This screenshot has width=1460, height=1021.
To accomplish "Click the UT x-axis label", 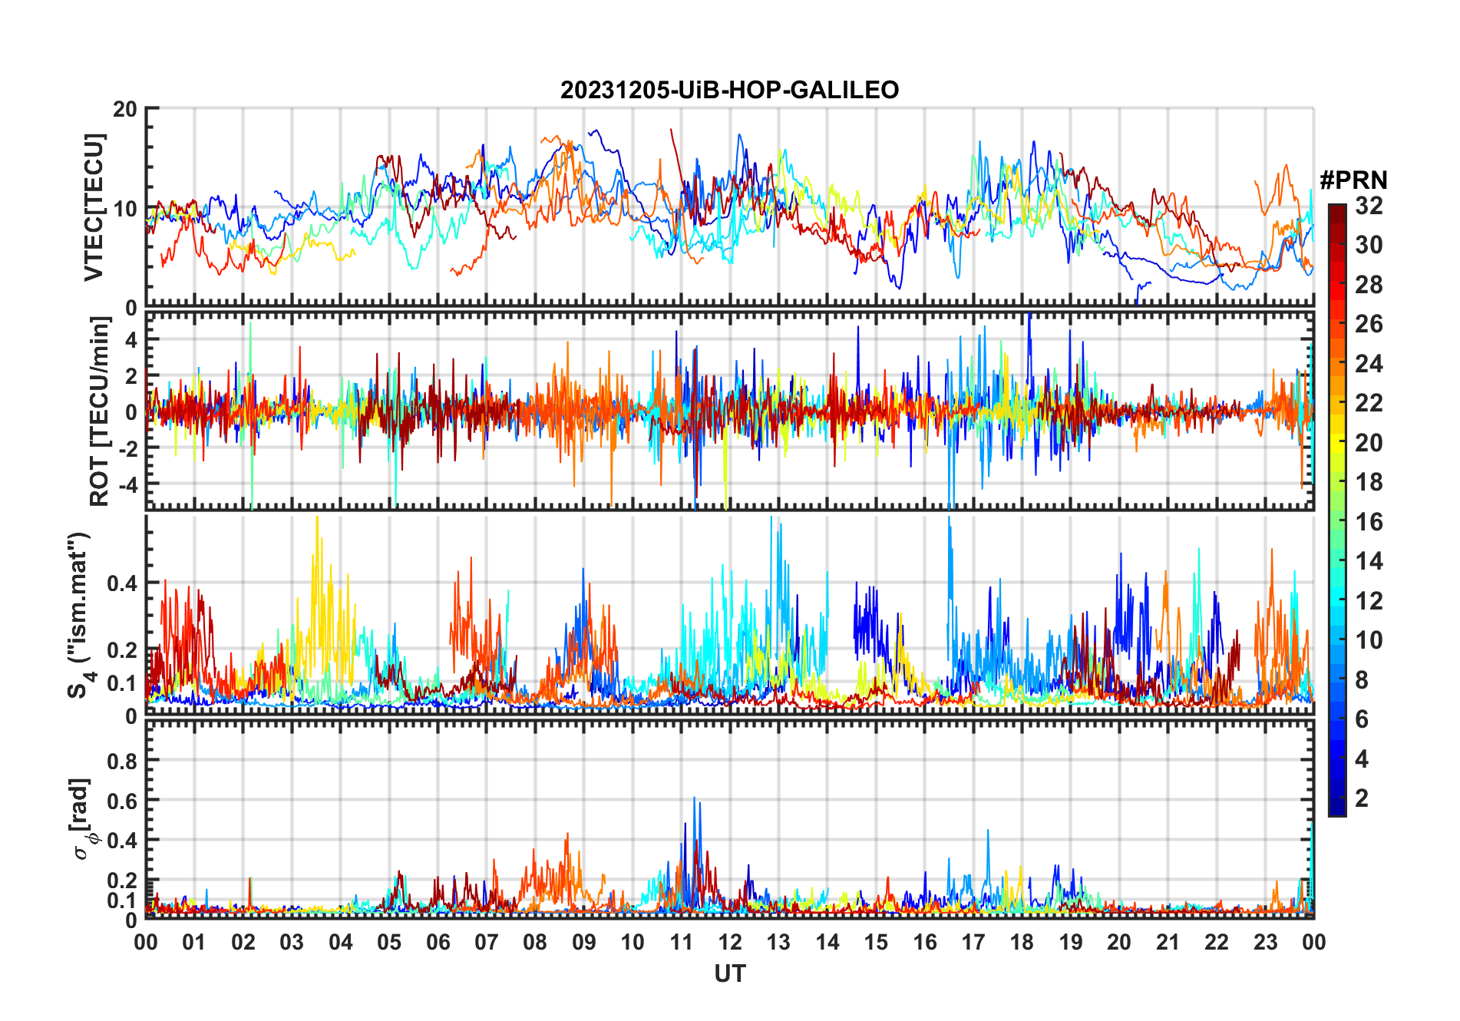I will (729, 973).
